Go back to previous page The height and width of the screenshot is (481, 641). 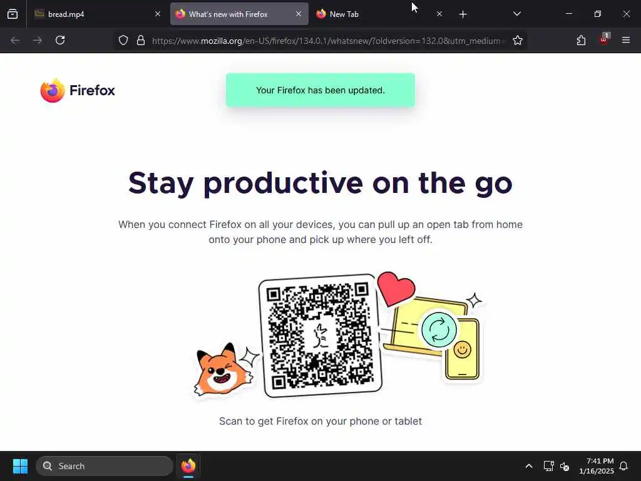(x=15, y=40)
